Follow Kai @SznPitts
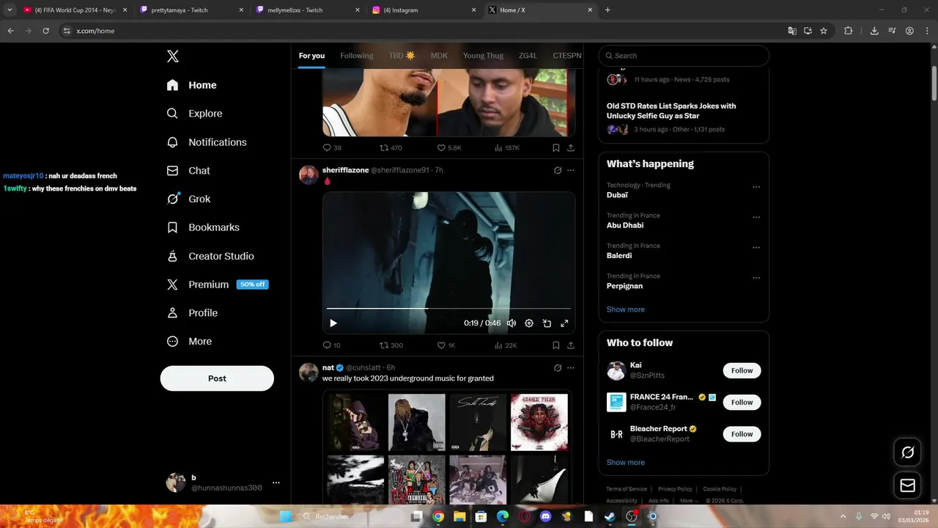Viewport: 938px width, 528px height. click(x=742, y=370)
